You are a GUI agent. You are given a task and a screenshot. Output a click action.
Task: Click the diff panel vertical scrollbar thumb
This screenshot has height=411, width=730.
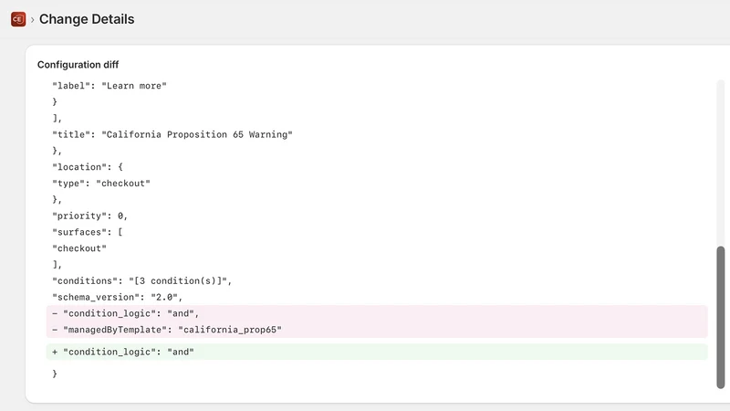pos(720,317)
